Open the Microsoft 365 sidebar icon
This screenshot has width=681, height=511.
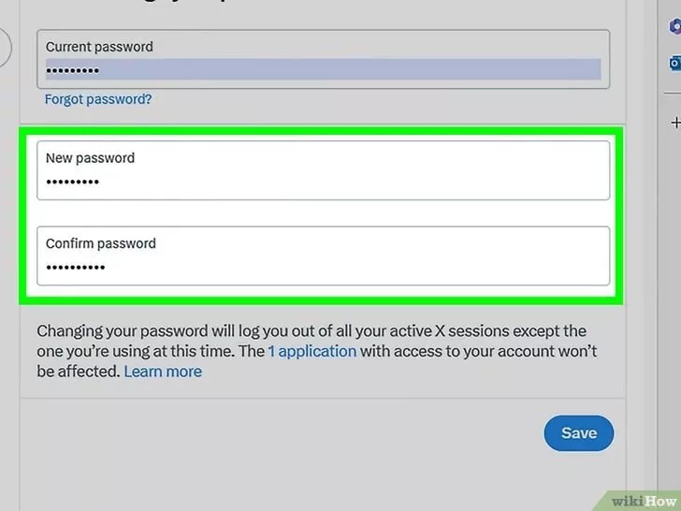(674, 27)
